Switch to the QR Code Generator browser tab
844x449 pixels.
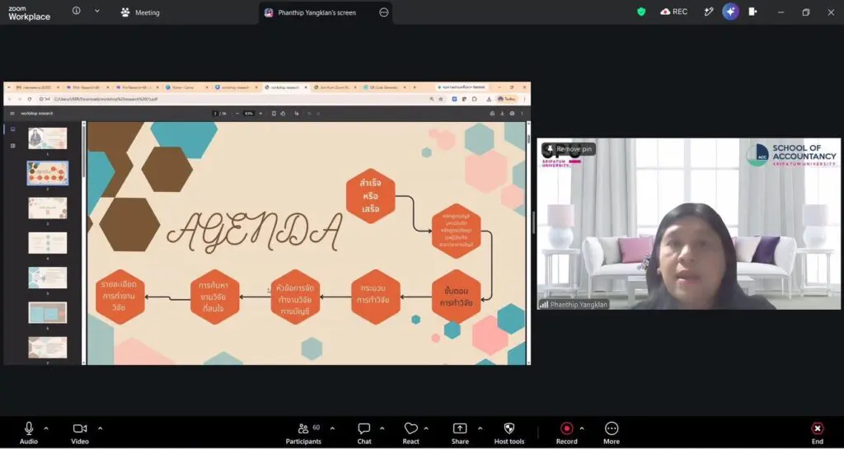coord(384,87)
